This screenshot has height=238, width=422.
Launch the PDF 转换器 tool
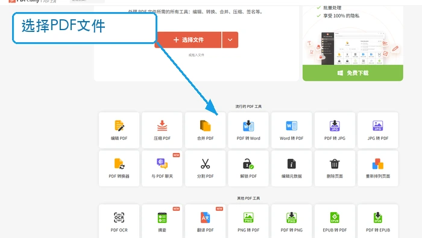(119, 168)
